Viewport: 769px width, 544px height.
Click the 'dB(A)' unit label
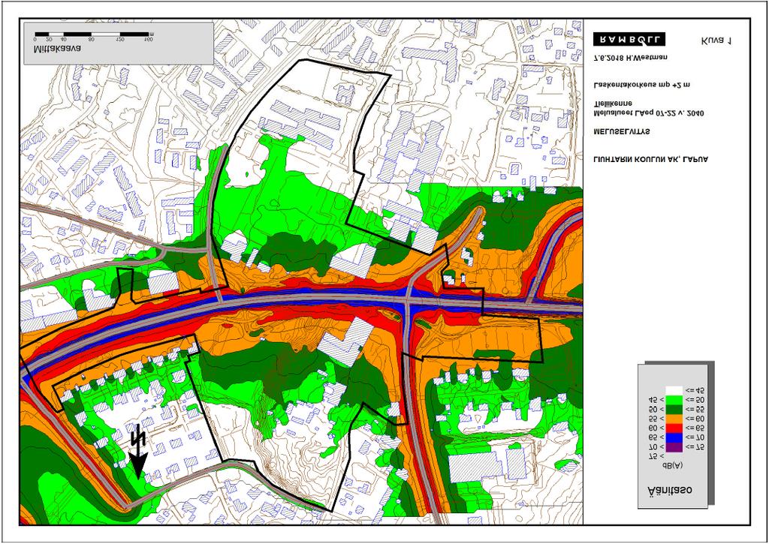tap(672, 465)
